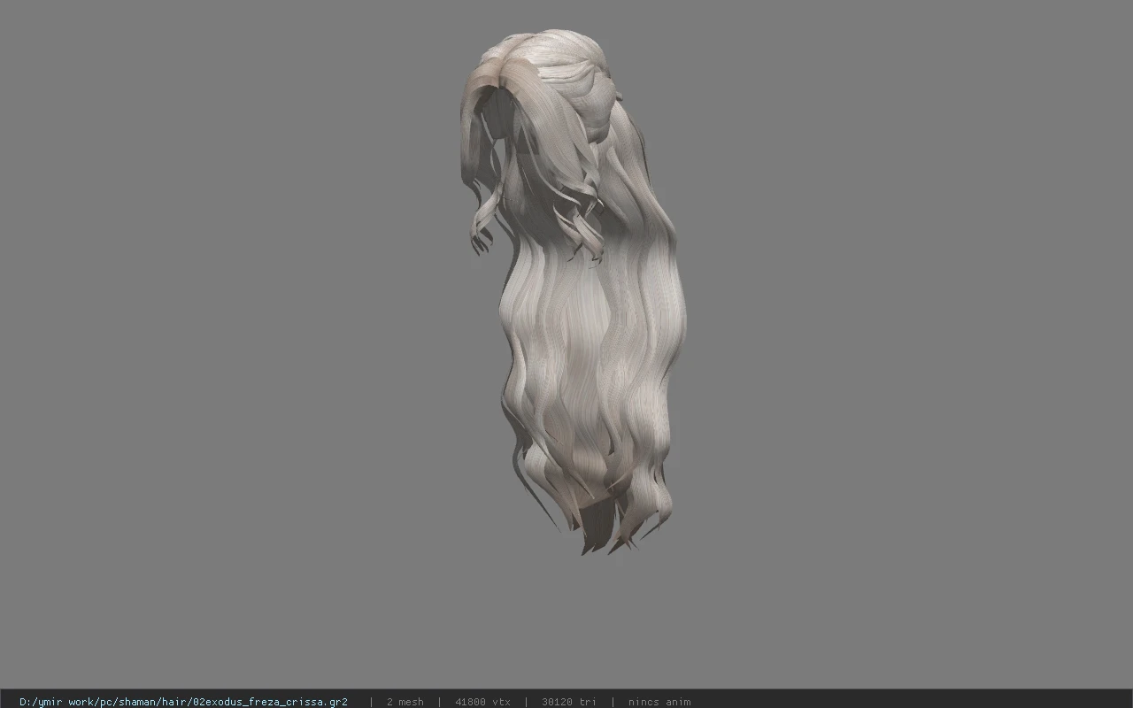Screen dimensions: 1133x708
Task: Click the '41800 vtx' vertex count
Action: tap(482, 702)
